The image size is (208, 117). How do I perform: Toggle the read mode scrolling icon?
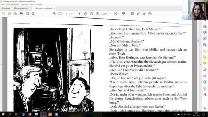(x=123, y=14)
